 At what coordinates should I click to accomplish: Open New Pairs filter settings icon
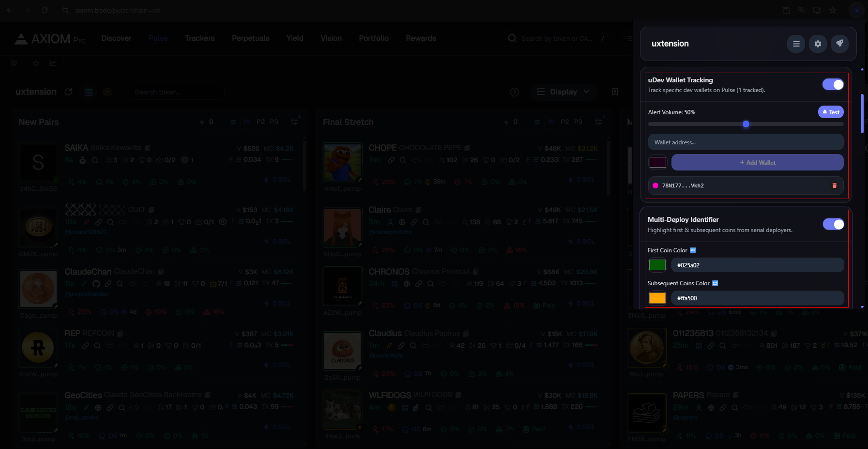pyautogui.click(x=294, y=122)
